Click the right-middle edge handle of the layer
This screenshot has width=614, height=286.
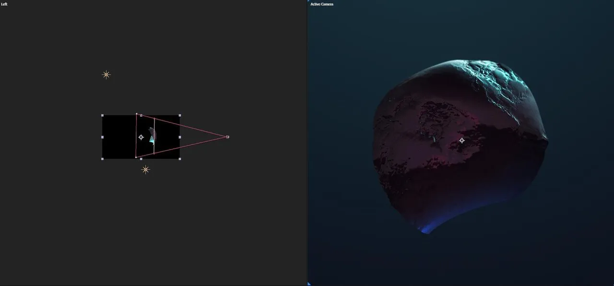coord(180,137)
